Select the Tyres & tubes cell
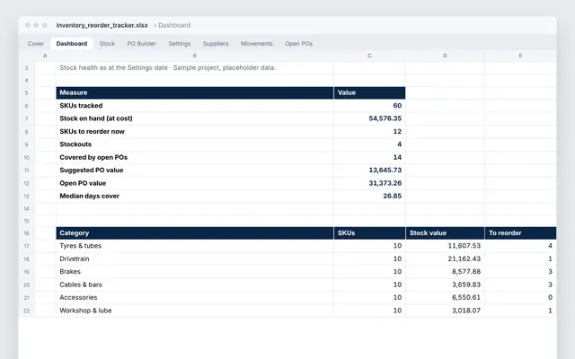 pos(195,246)
